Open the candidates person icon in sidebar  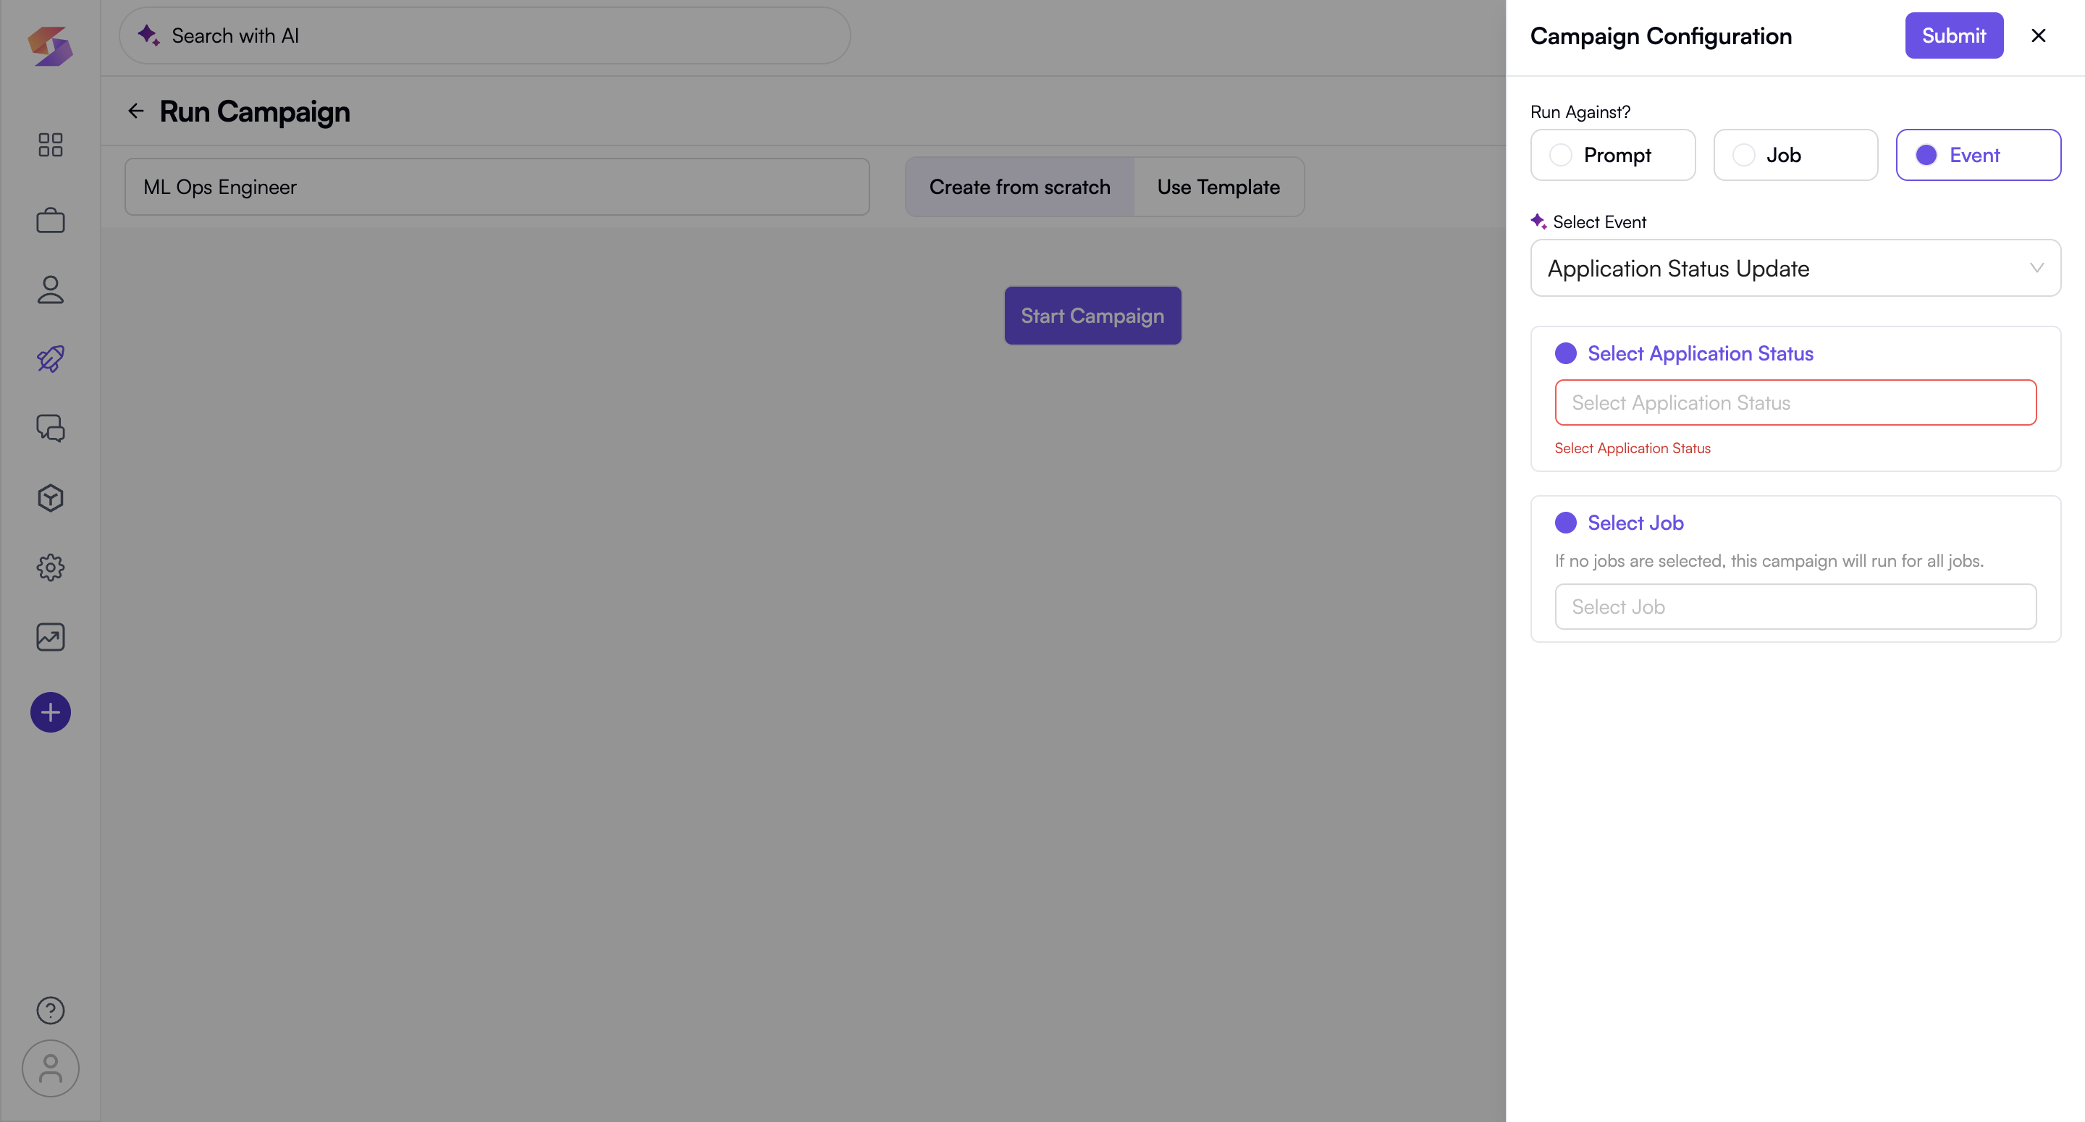[50, 290]
